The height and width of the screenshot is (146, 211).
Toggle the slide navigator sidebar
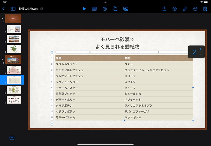pyautogui.click(x=13, y=9)
